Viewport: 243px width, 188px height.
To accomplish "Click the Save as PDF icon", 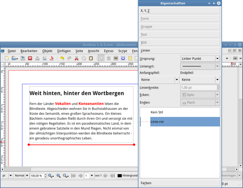I will [x=52, y=58].
